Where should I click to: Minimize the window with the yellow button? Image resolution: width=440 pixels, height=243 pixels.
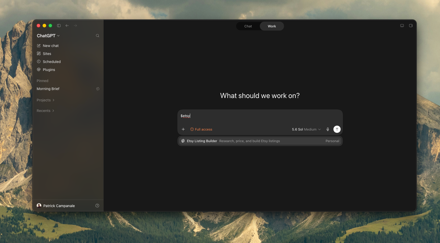point(44,26)
